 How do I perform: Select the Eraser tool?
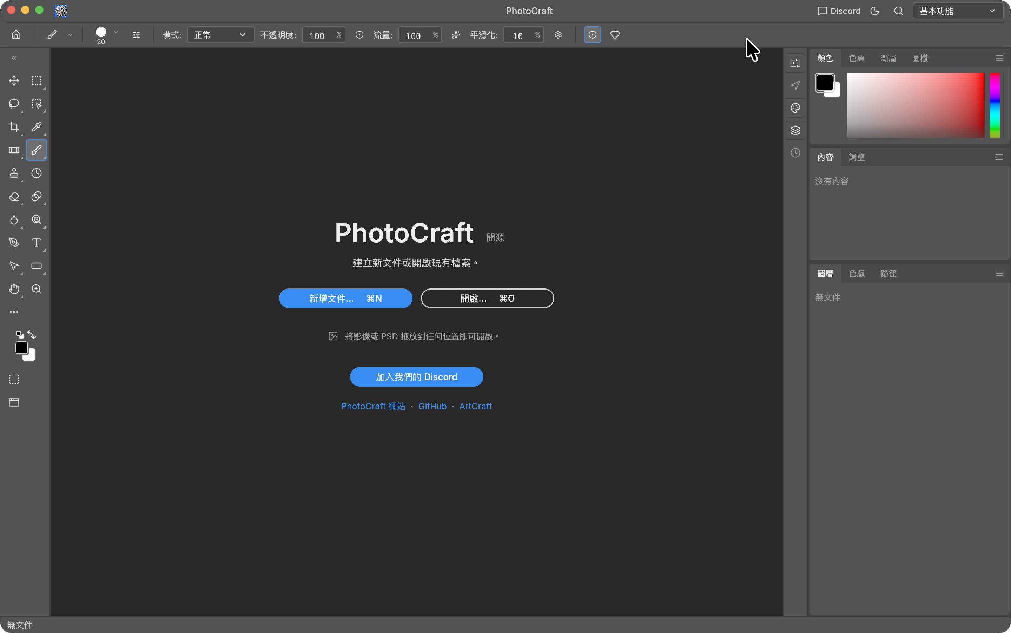14,196
